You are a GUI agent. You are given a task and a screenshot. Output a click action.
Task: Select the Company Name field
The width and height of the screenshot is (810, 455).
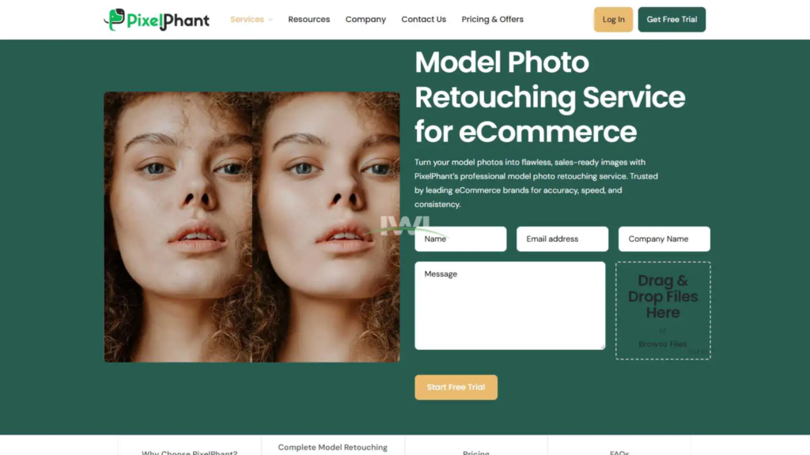coord(664,239)
